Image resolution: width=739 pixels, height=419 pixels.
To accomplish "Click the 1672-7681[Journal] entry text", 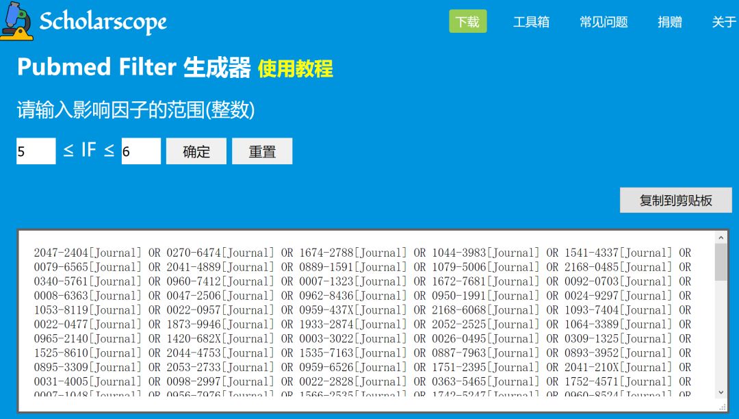I will 485,281.
